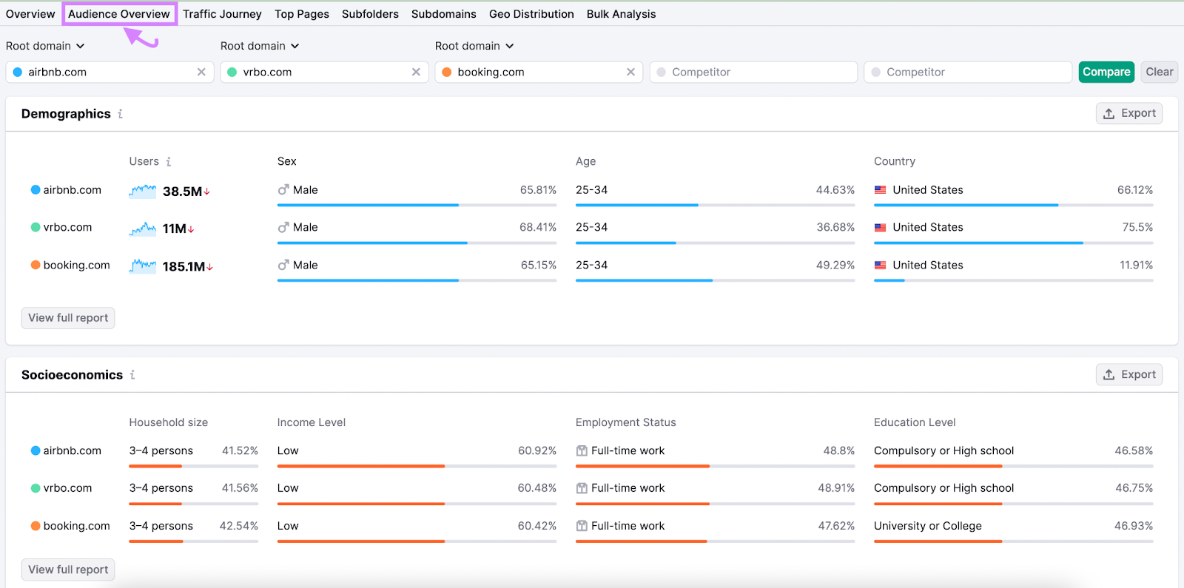Switch to Traffic Journey tab
Viewport: 1184px width, 588px height.
point(222,14)
